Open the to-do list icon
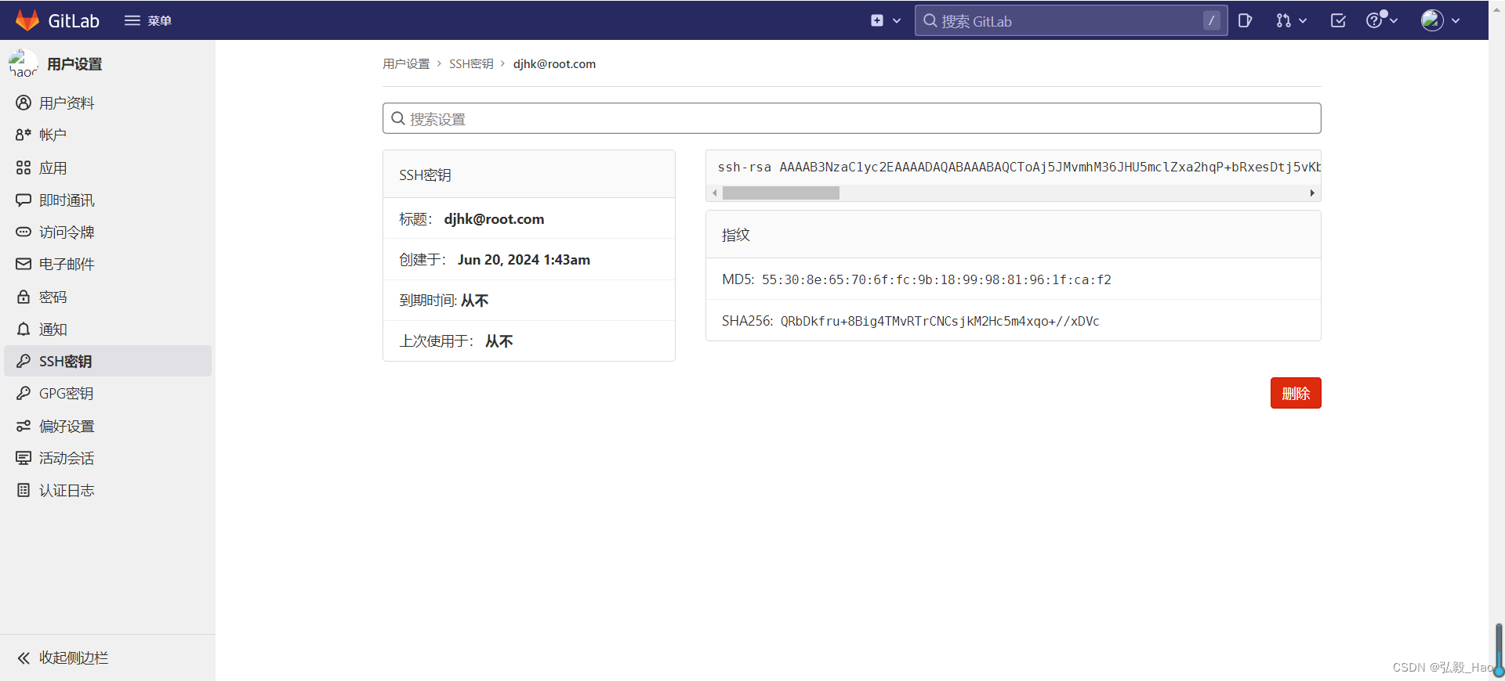Screen dimensions: 1505x681 click(1338, 20)
